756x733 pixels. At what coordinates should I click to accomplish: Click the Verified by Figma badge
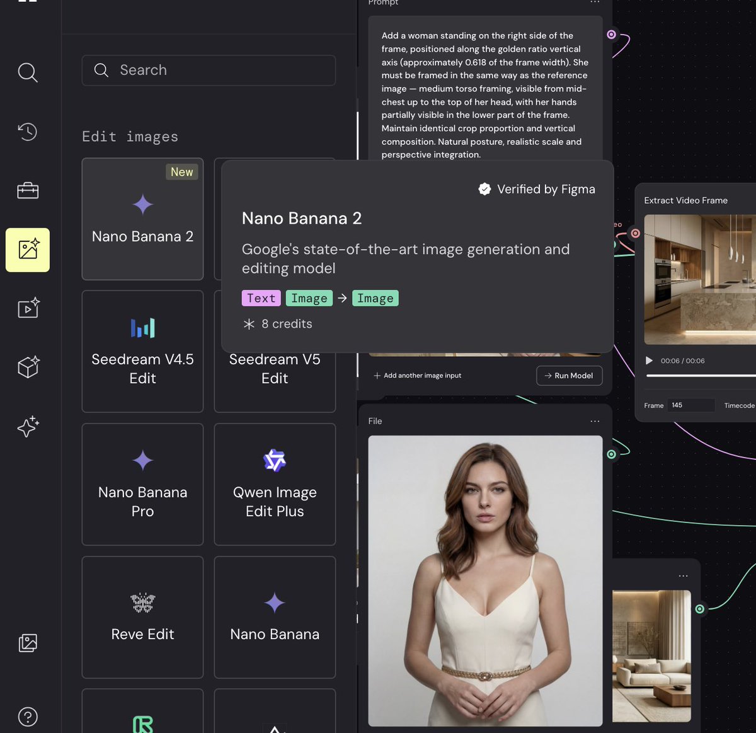pyautogui.click(x=537, y=189)
